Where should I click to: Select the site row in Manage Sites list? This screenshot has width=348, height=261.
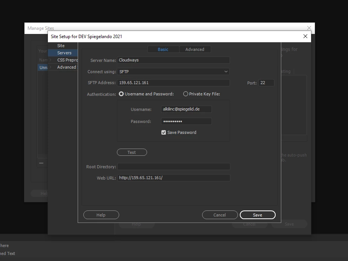click(x=43, y=68)
